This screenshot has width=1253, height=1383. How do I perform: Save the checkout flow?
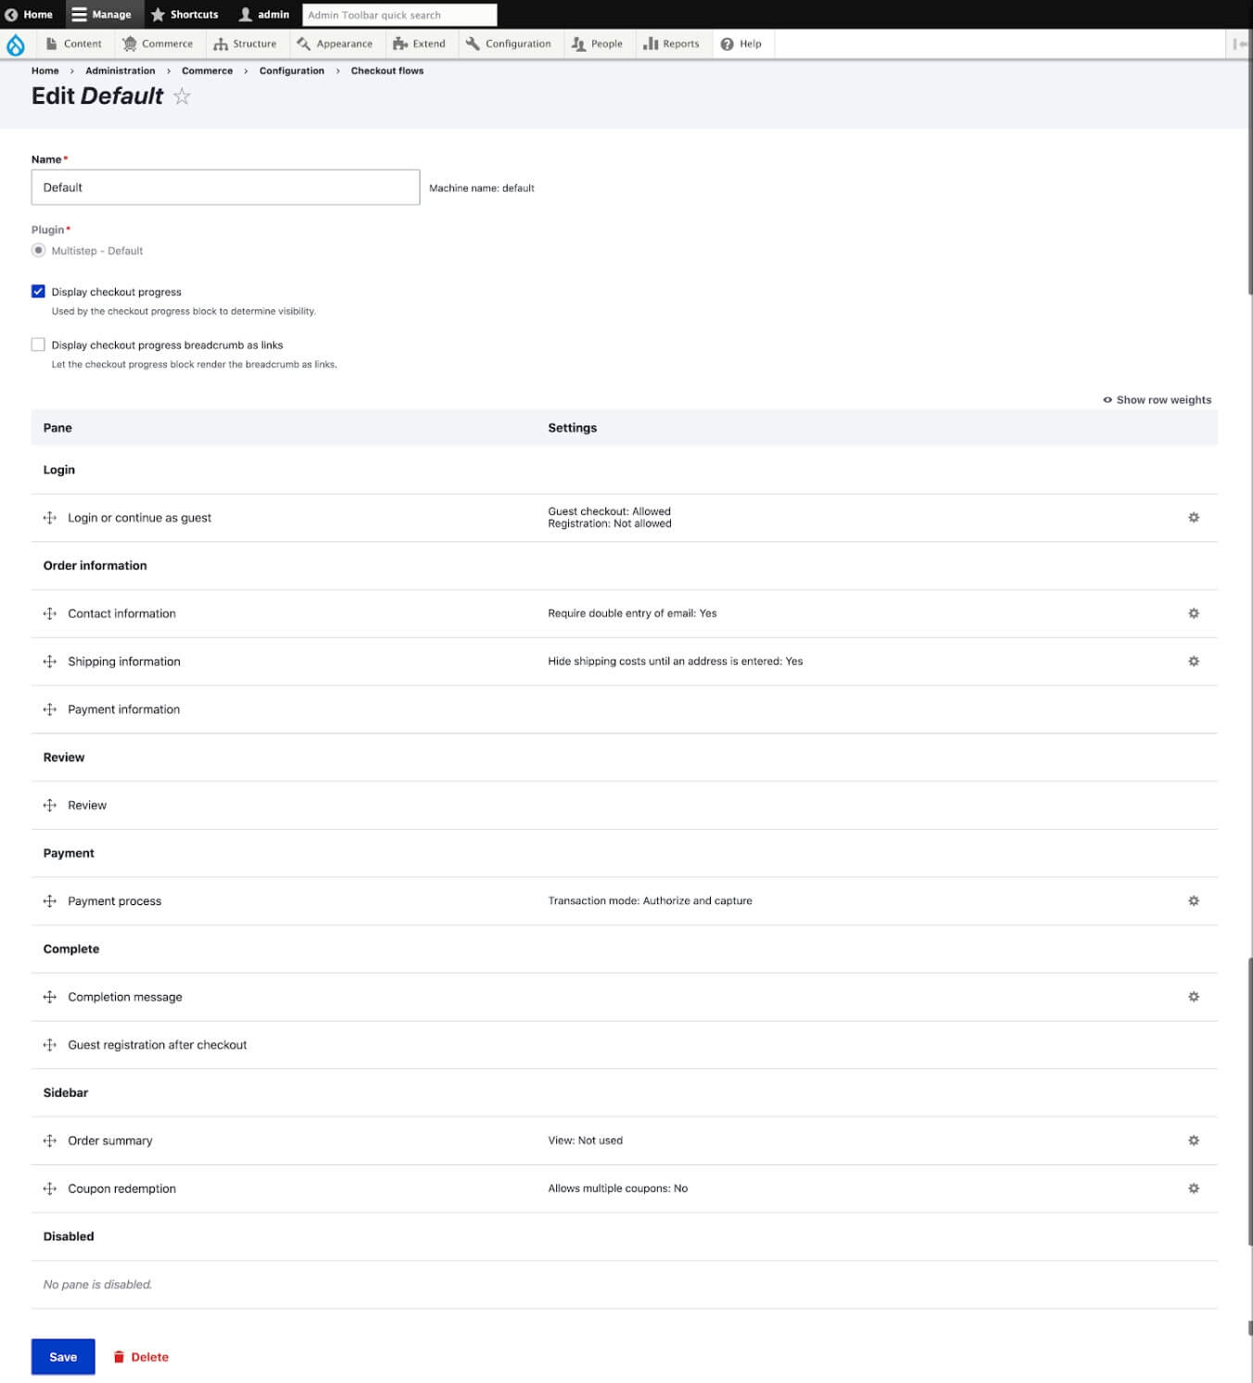coord(63,1357)
